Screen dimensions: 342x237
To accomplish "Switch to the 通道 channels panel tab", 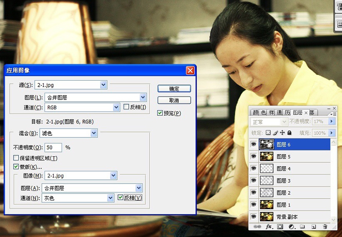I will coord(279,113).
